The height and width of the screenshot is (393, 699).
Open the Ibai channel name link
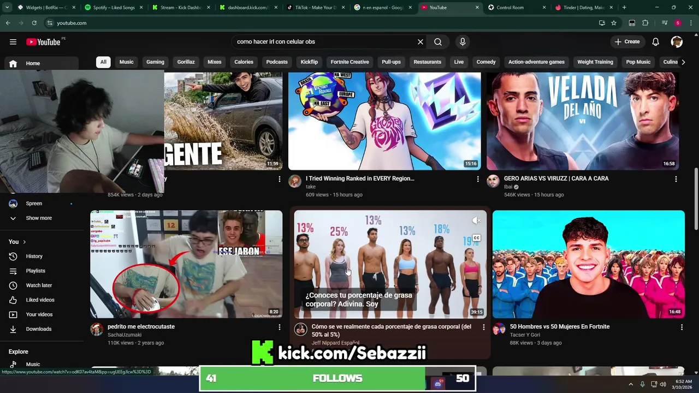[x=508, y=187]
